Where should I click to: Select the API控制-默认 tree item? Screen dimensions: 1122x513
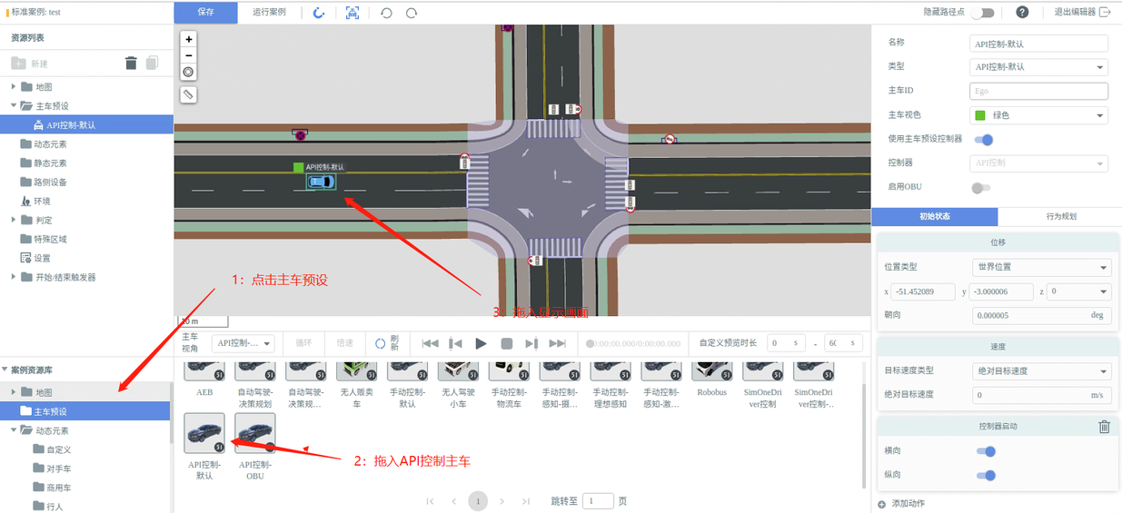click(86, 125)
